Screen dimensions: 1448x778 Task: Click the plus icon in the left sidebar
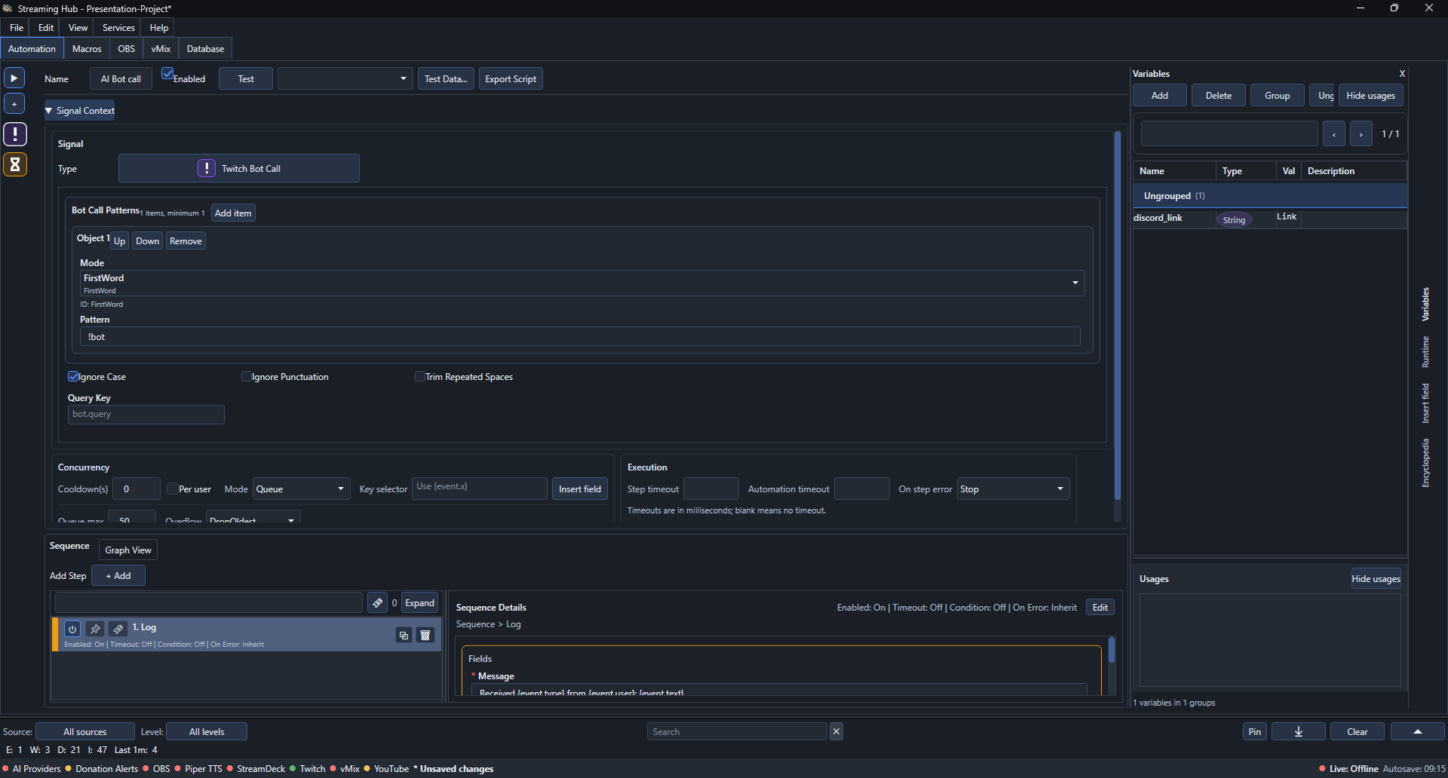pos(14,104)
